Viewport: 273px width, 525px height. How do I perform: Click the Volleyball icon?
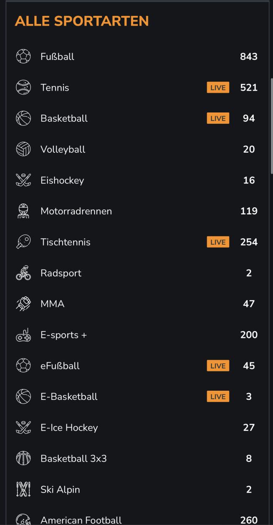point(23,149)
